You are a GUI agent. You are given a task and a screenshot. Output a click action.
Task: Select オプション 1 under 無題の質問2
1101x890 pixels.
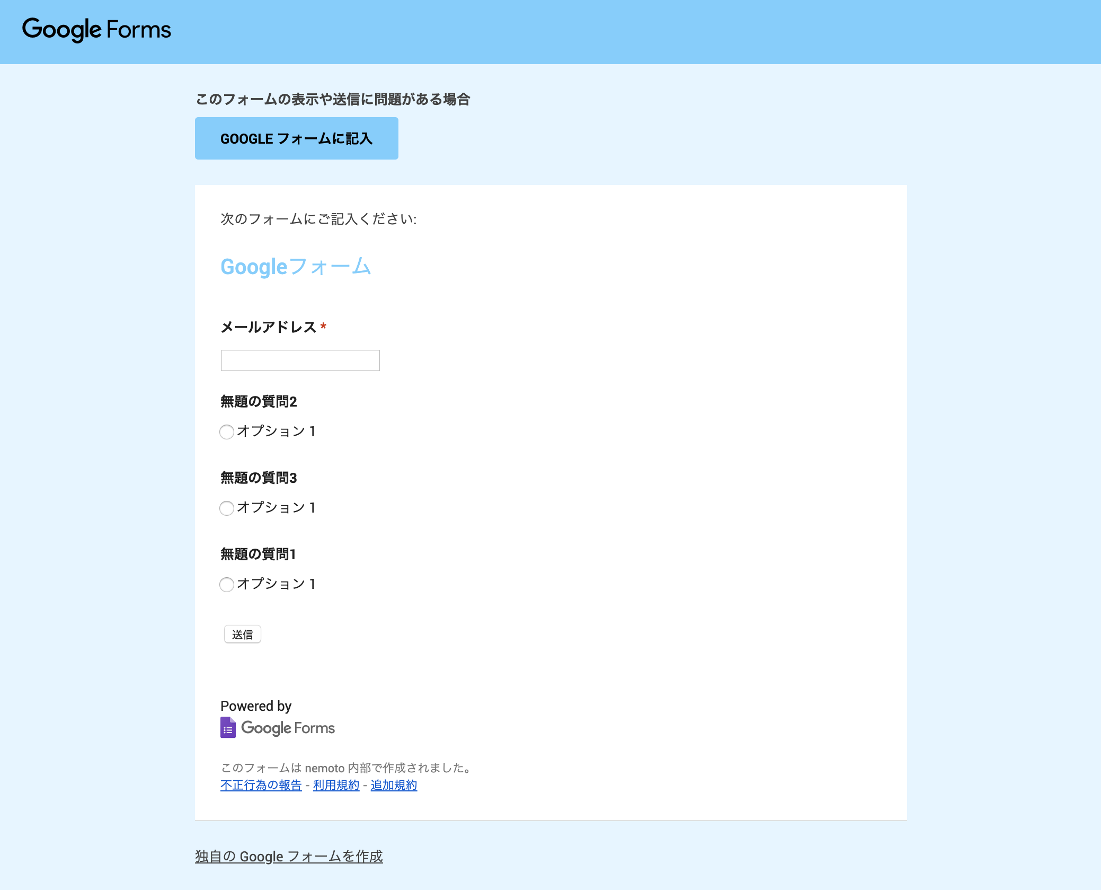click(x=227, y=432)
